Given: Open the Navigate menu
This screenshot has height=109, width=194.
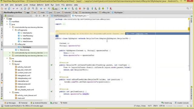Looking at the screenshot, I should click(x=18, y=5).
